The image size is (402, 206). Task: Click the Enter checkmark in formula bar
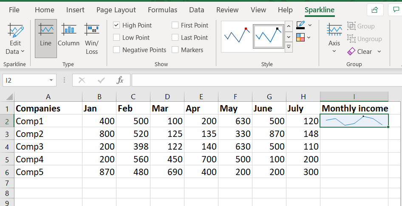[x=101, y=81]
